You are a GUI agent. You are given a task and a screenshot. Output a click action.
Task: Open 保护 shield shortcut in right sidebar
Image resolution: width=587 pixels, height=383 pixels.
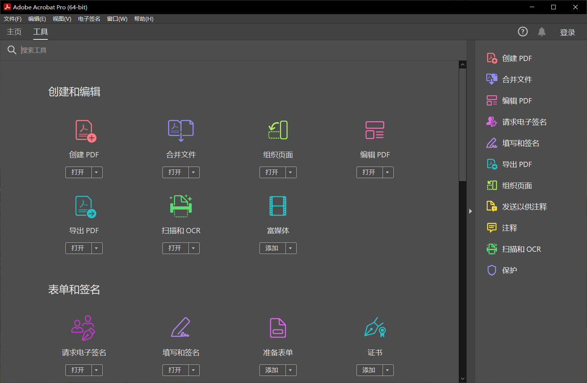coord(502,270)
